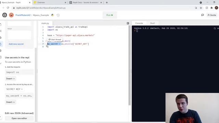Select the Alpaca_Example repl name

click(x=41, y=15)
